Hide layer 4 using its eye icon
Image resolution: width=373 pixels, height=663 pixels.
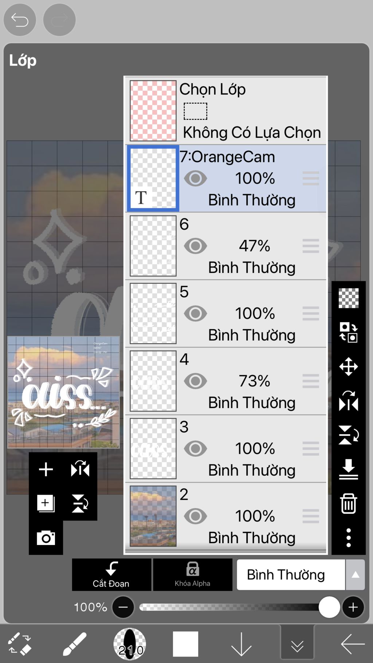coord(195,381)
